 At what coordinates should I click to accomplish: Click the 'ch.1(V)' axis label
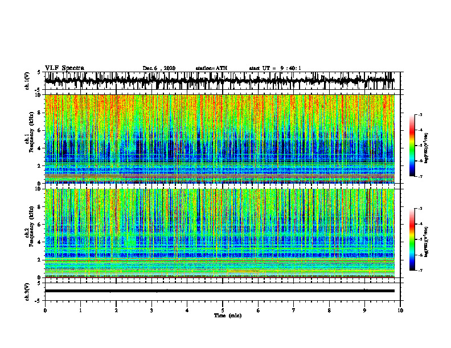pyautogui.click(x=27, y=81)
